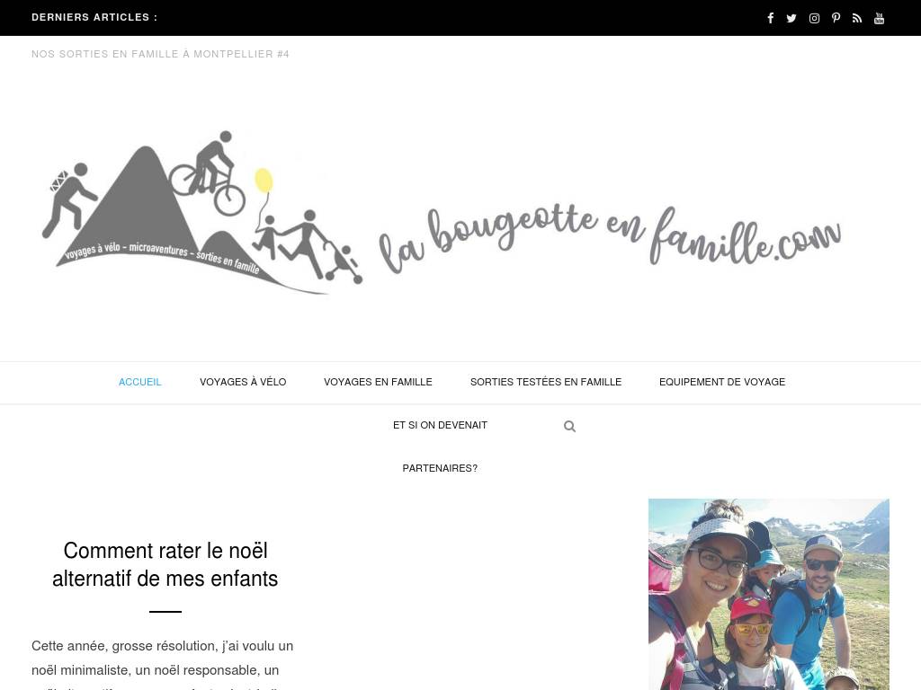This screenshot has width=921, height=690.
Task: Click the Derniers articles label
Action: 94,18
